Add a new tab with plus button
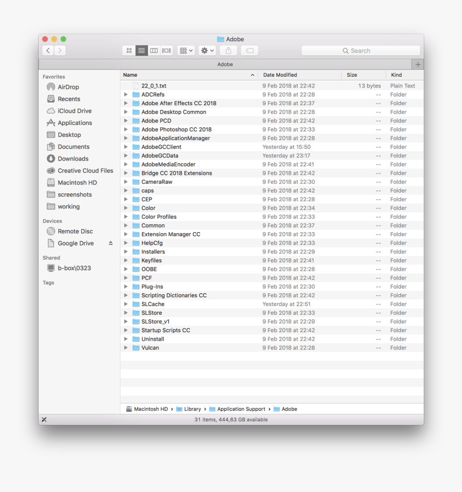The image size is (462, 492). click(x=418, y=64)
